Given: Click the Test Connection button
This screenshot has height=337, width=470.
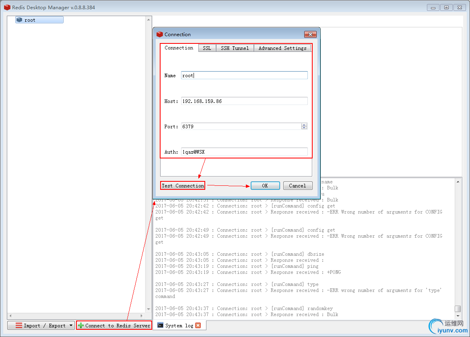Looking at the screenshot, I should point(183,186).
